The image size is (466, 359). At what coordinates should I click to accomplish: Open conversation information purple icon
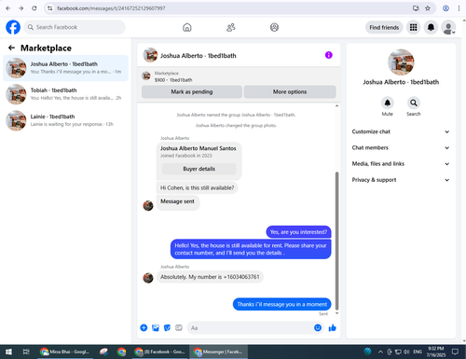[x=329, y=55]
